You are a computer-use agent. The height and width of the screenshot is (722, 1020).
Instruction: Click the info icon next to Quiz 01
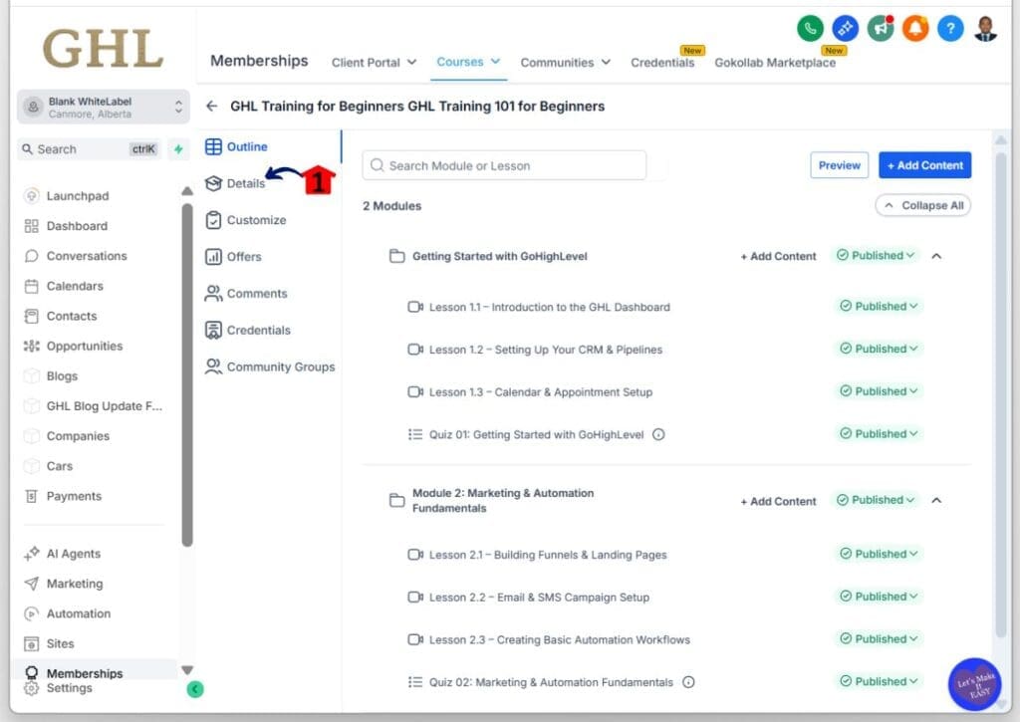[x=658, y=434]
